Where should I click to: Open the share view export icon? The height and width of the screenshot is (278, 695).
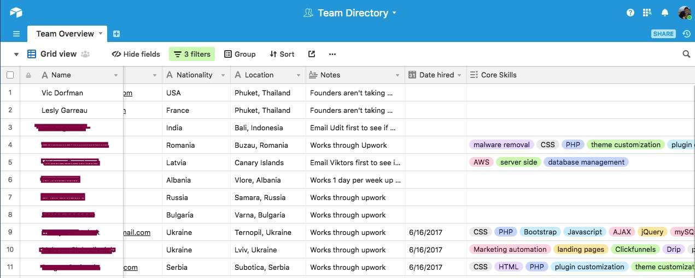click(312, 54)
